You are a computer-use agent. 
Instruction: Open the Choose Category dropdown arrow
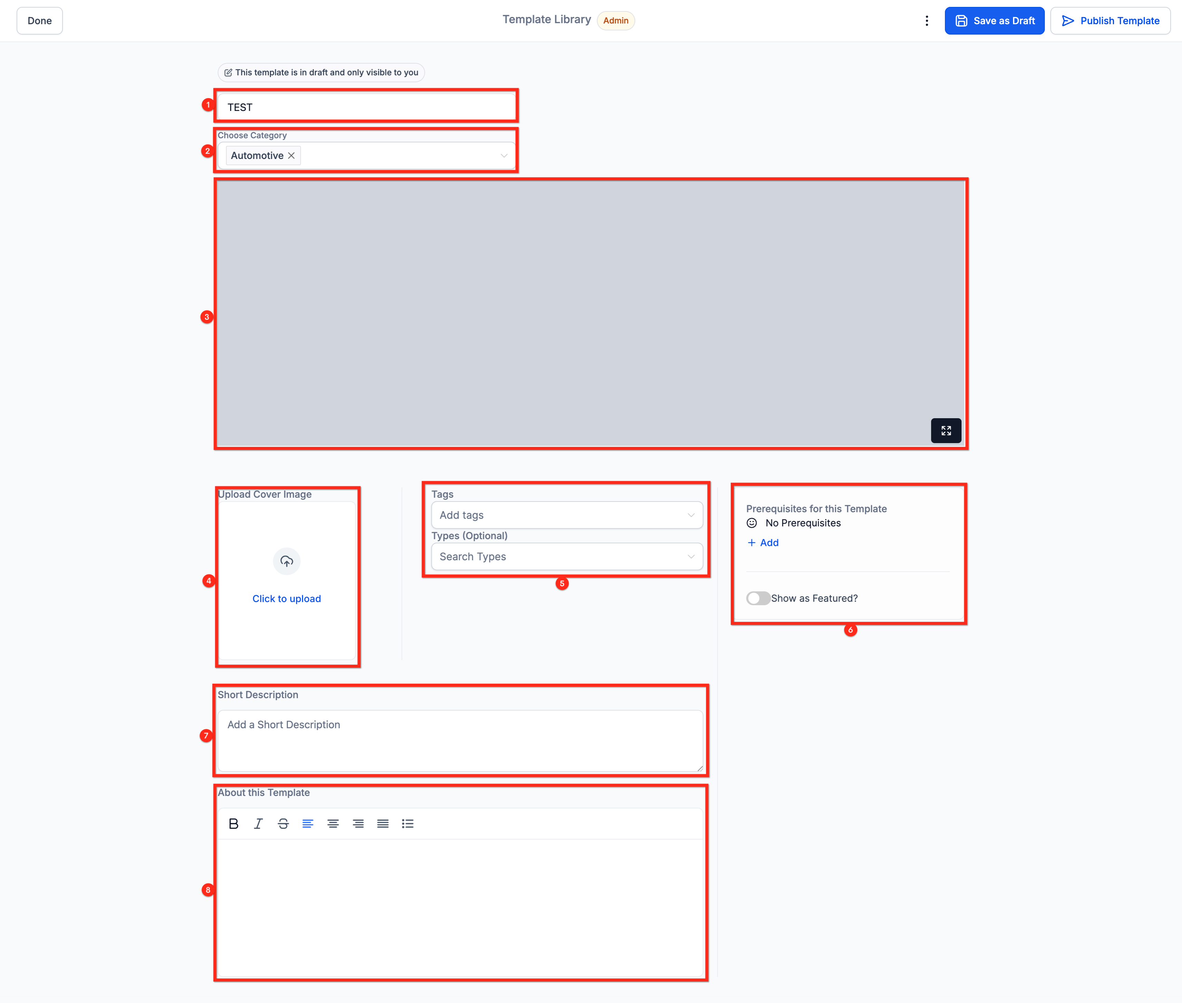[x=503, y=156]
